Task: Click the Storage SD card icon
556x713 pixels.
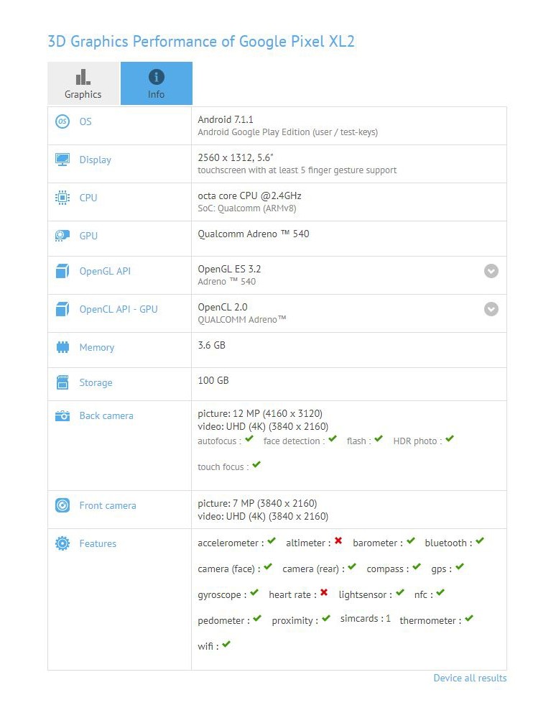Action: coord(62,382)
